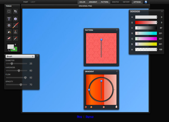Click the A alpha slider bar

pyautogui.click(x=146, y=50)
